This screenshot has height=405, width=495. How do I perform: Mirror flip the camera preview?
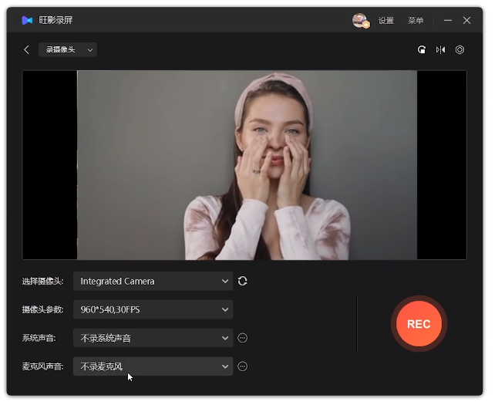click(x=440, y=49)
